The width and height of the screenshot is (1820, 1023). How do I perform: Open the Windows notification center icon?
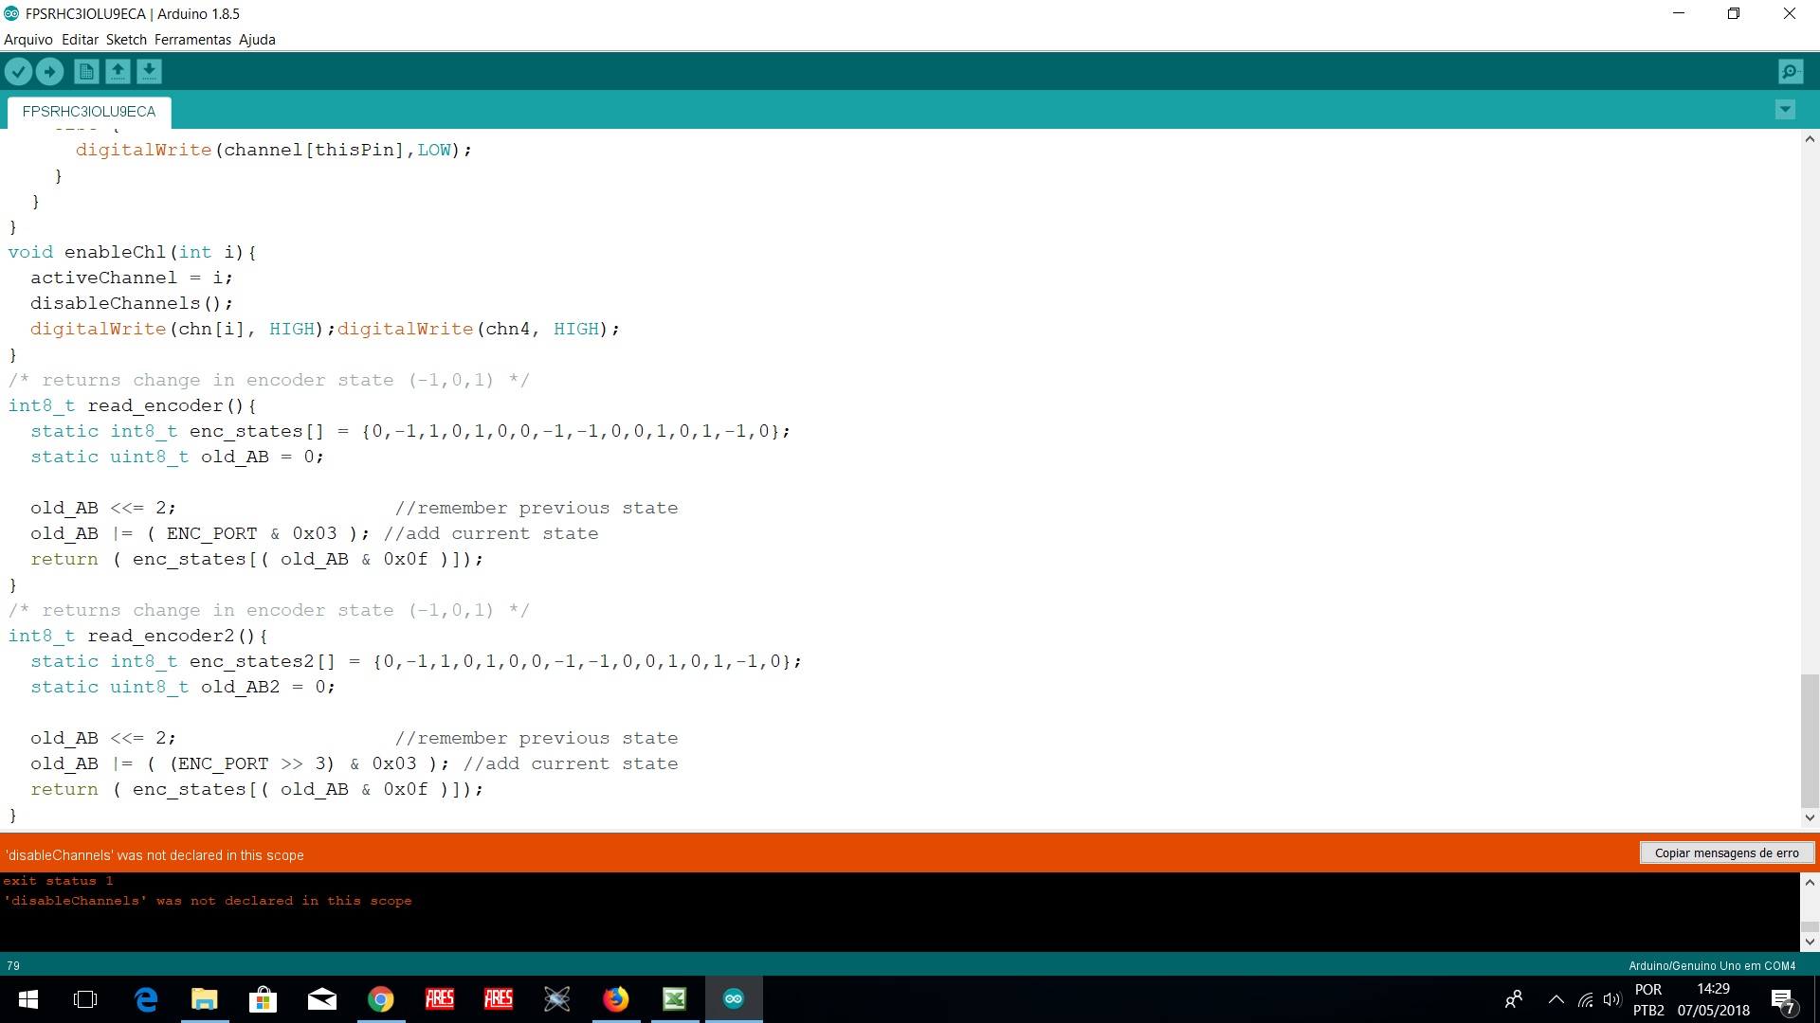coord(1783,1000)
